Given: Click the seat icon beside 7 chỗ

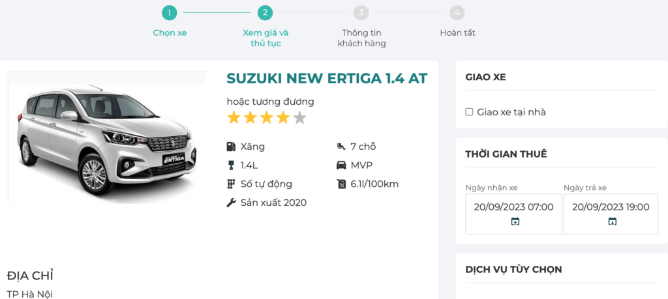Looking at the screenshot, I should click(x=341, y=147).
